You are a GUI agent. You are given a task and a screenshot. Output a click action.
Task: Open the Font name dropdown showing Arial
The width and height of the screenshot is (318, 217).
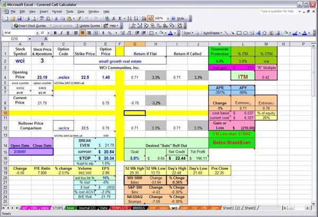(x=37, y=33)
